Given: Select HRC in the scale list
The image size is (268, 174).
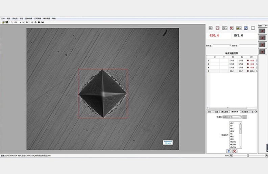Looking at the screenshot, I should pos(232,123).
